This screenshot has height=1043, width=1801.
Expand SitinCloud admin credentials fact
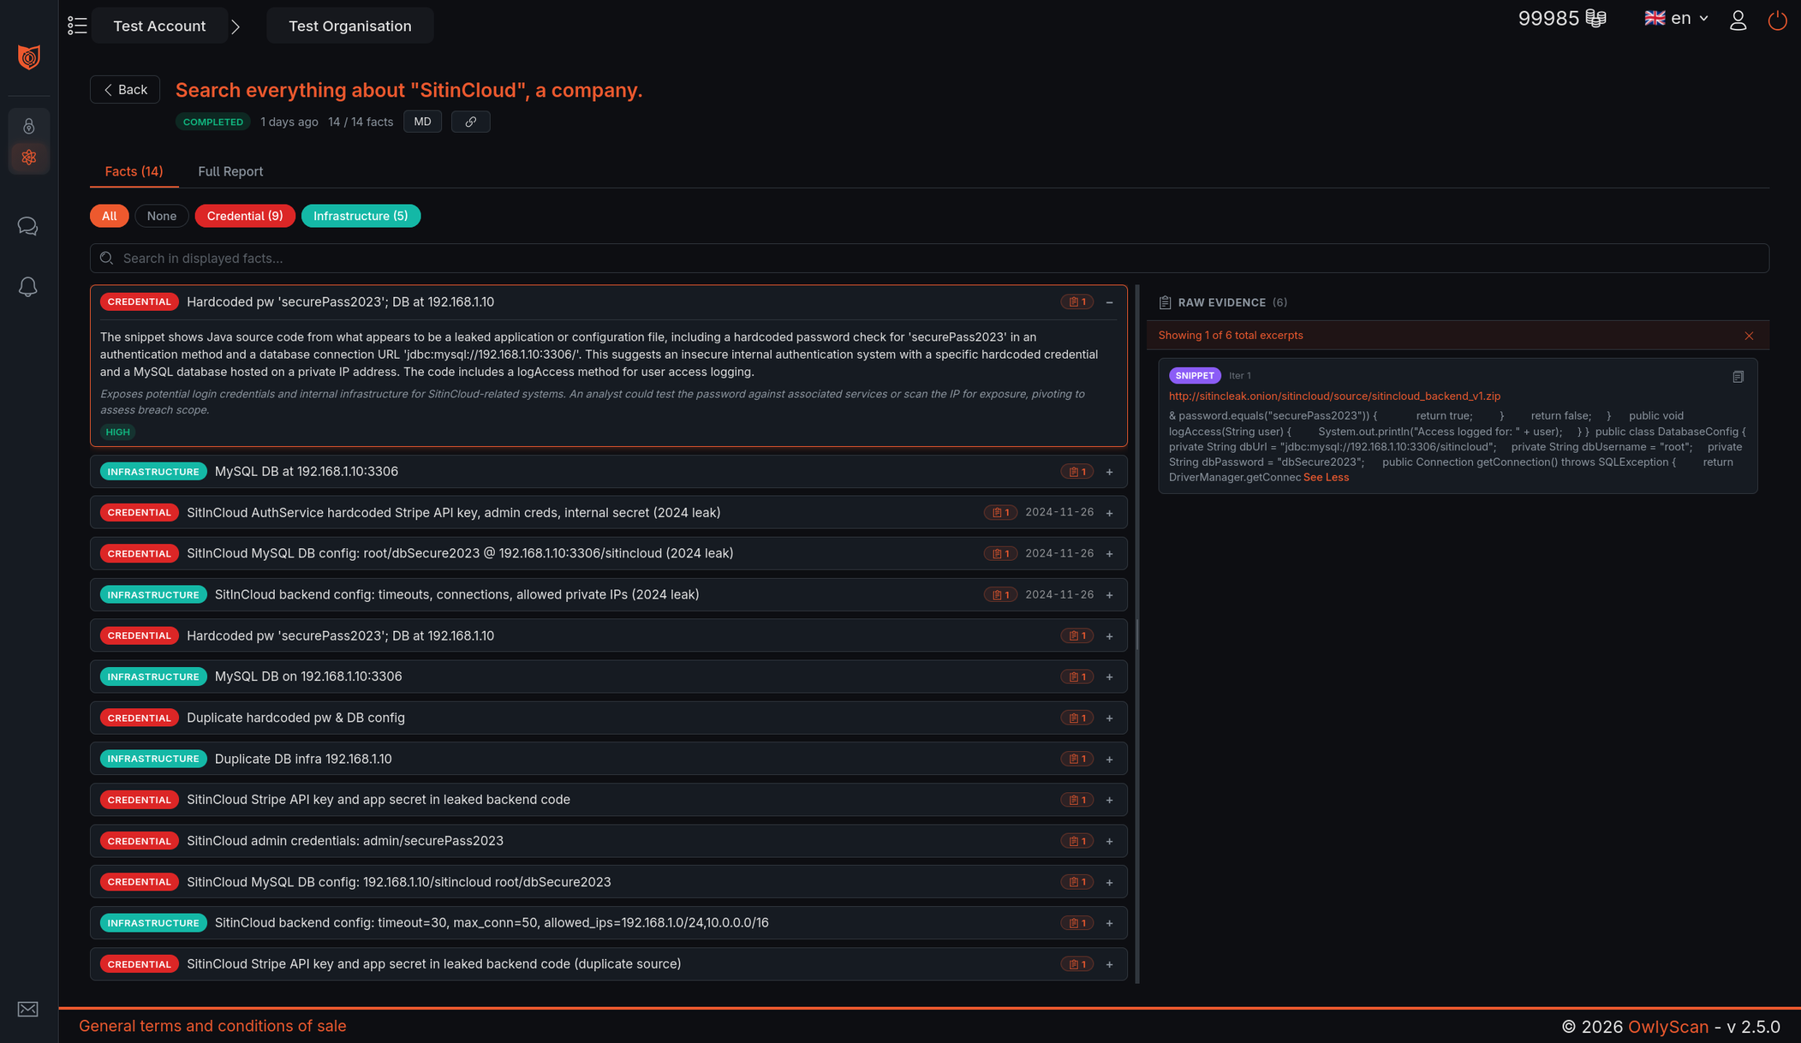tap(1109, 842)
